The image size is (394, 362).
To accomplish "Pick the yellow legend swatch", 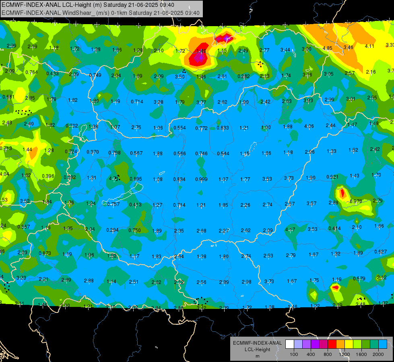I will pyautogui.click(x=349, y=344).
